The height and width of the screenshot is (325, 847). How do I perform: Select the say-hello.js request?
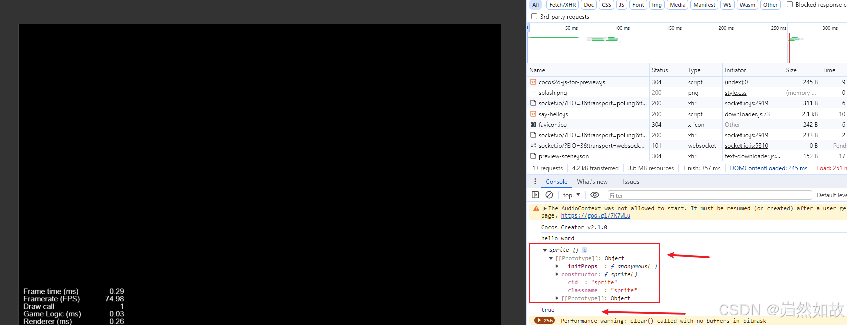pyautogui.click(x=553, y=114)
